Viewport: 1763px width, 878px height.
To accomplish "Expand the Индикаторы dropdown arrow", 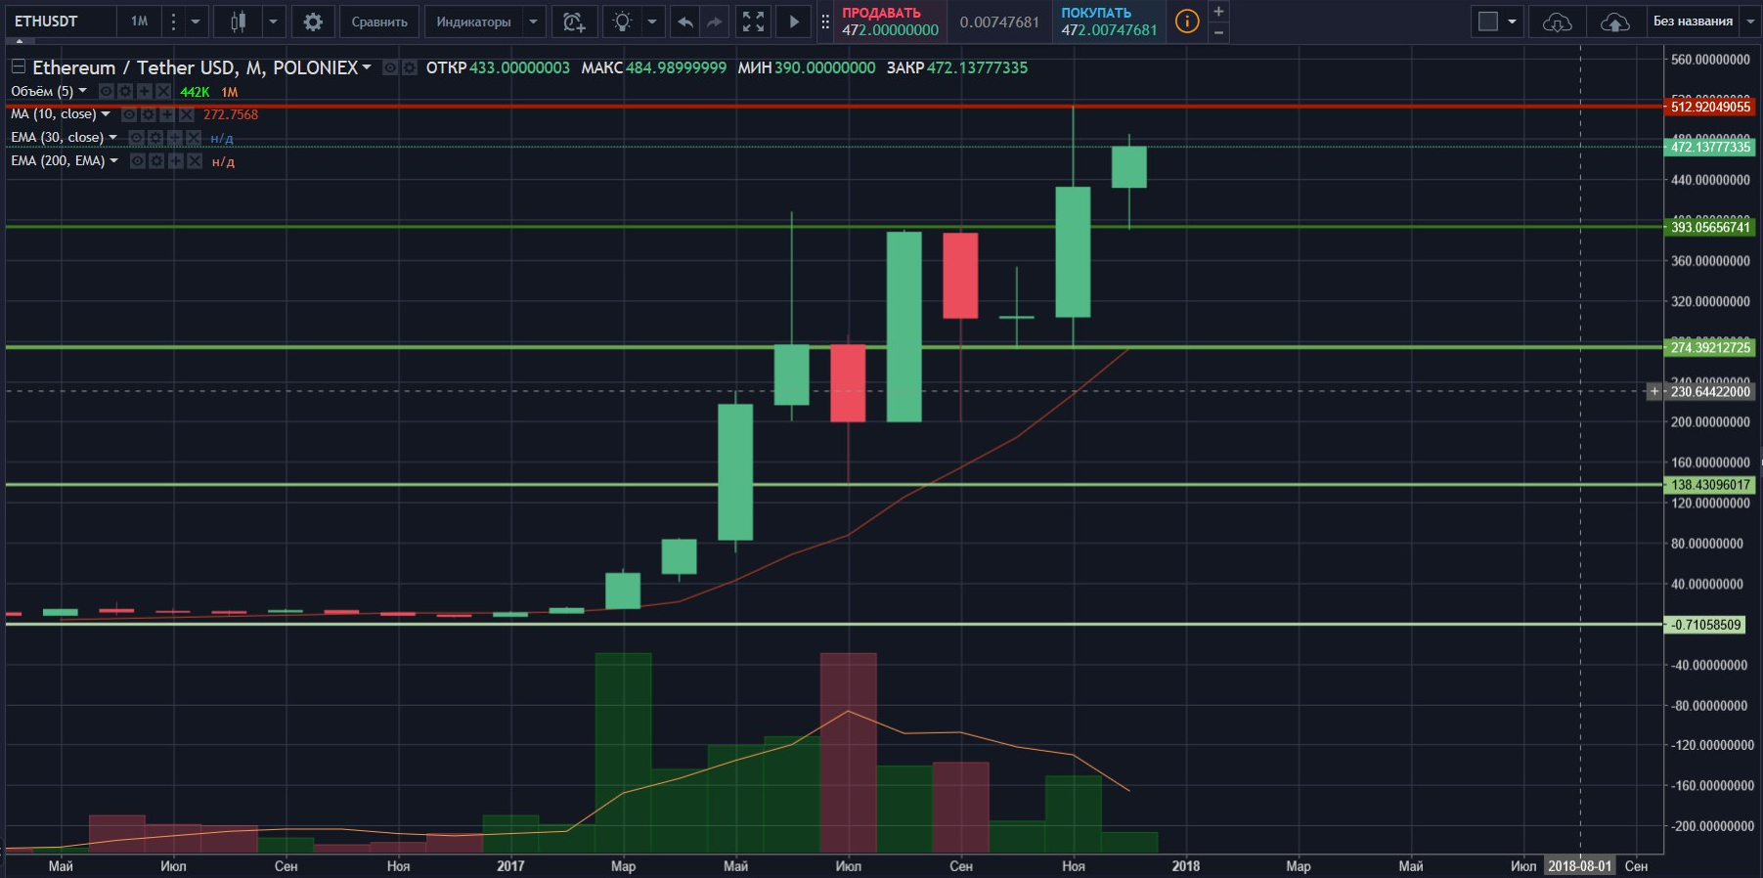I will tap(533, 22).
